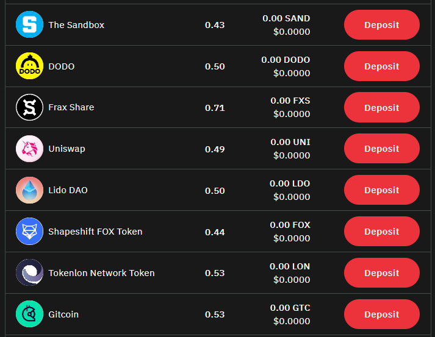Click '0.00 UNI' balance
Viewport: 435px width, 337px height.
click(290, 142)
